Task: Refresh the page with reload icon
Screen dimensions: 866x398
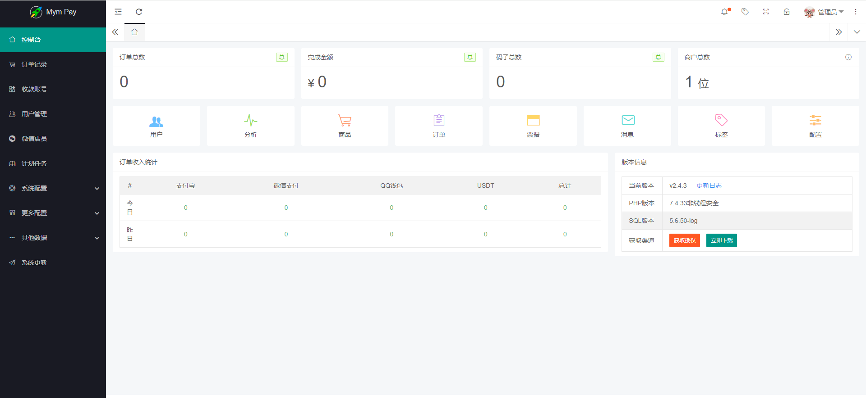Action: coord(139,12)
